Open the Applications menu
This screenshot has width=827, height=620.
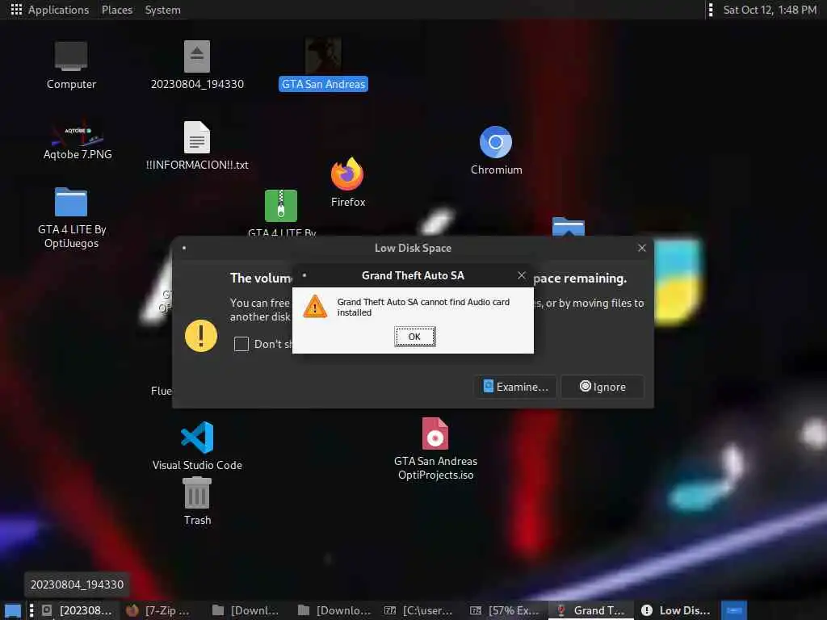point(58,10)
